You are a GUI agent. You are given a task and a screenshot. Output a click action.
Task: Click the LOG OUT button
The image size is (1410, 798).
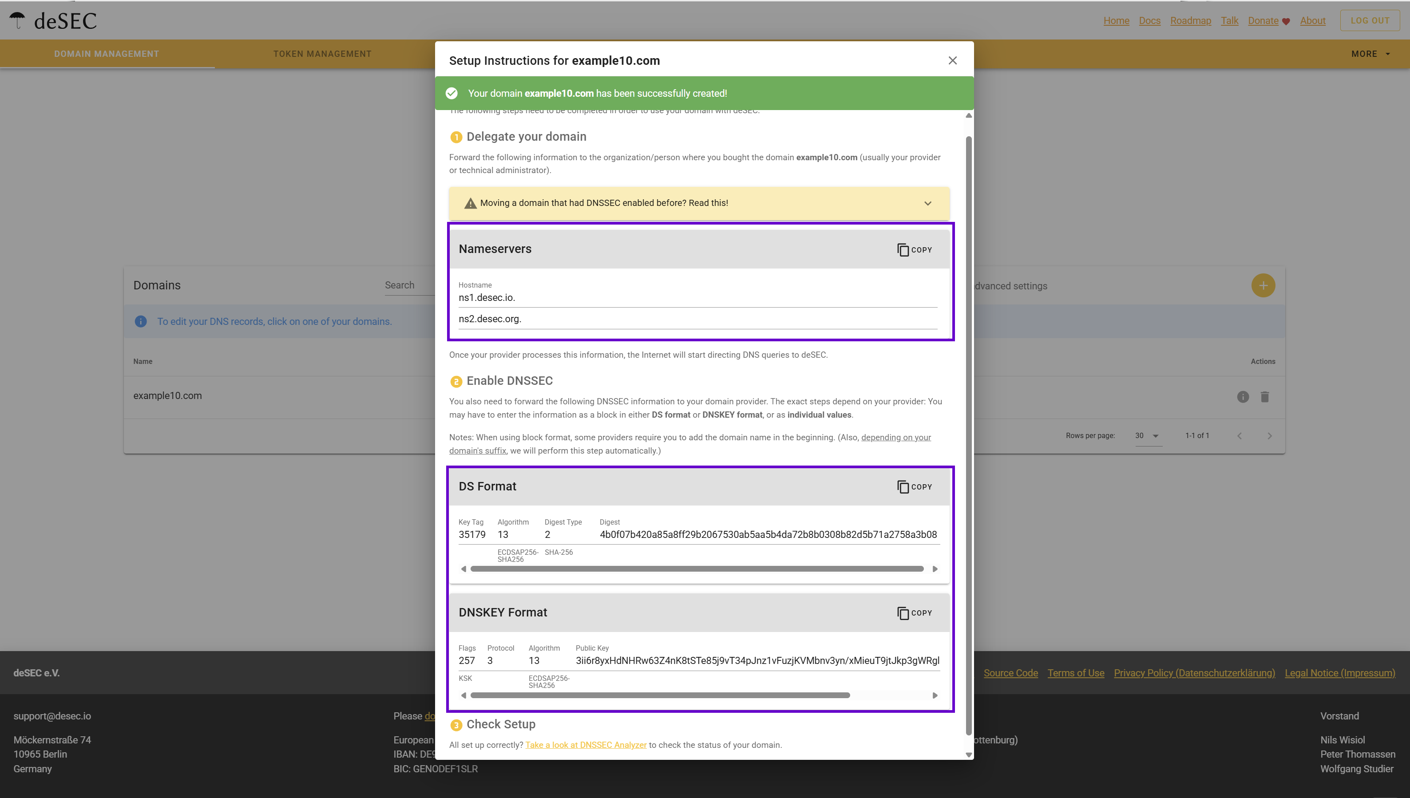click(x=1370, y=20)
